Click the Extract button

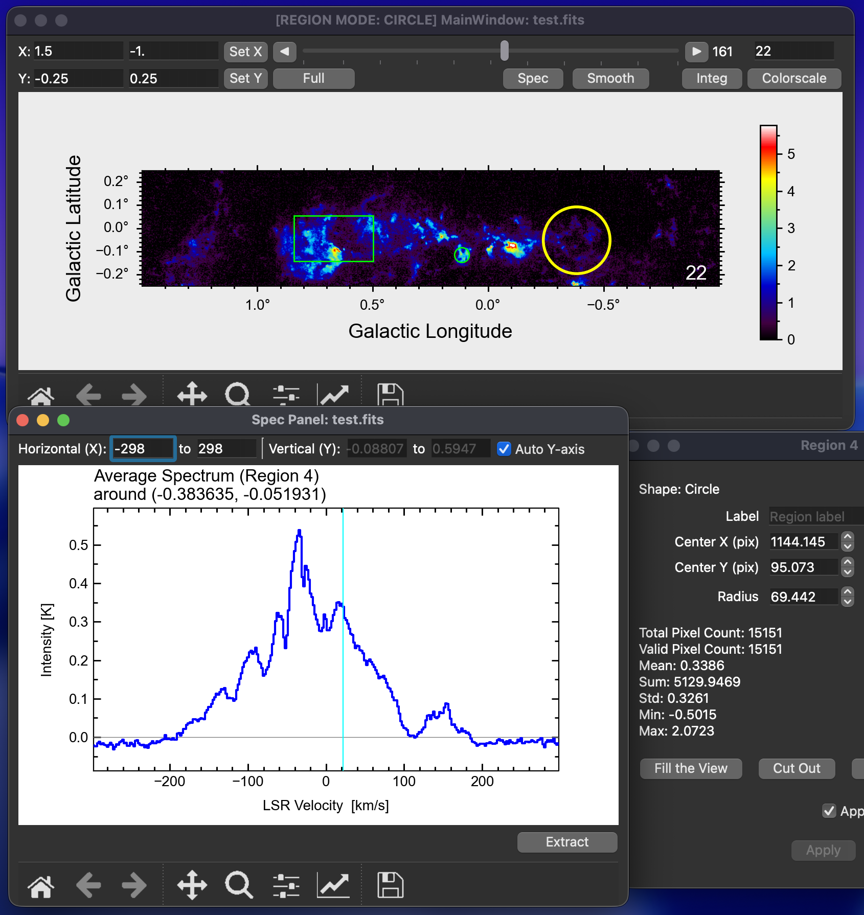[x=567, y=842]
